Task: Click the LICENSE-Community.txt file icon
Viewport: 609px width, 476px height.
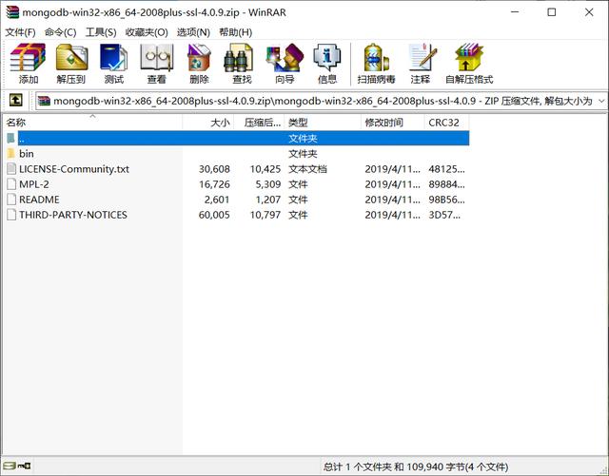Action: (x=11, y=169)
